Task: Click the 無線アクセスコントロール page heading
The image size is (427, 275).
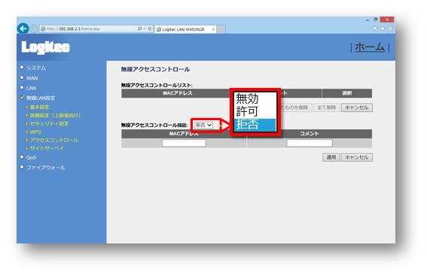Action: coord(155,69)
